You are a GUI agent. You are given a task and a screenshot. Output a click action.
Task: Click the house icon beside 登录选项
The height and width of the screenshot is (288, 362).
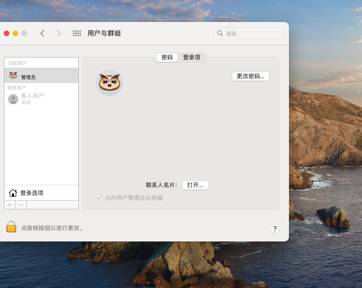13,193
